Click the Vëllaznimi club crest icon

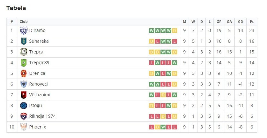point(24,95)
